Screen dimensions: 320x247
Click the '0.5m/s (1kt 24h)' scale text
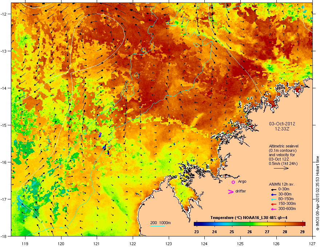pyautogui.click(x=283, y=163)
